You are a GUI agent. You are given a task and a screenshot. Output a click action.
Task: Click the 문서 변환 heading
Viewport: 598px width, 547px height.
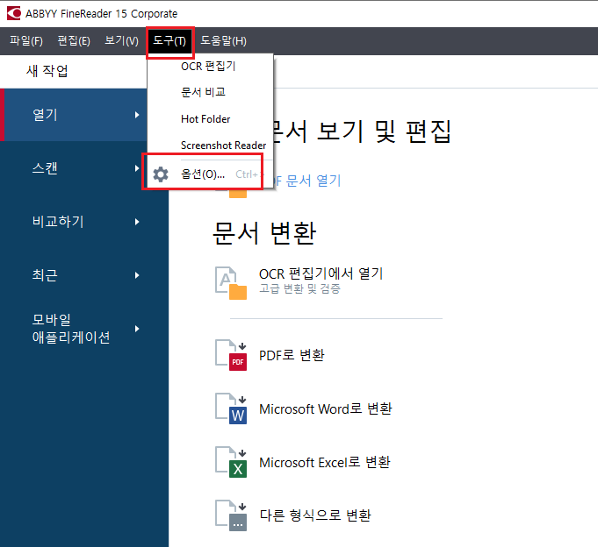pos(264,232)
